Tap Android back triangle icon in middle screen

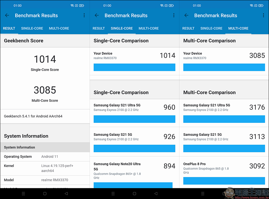(156, 194)
